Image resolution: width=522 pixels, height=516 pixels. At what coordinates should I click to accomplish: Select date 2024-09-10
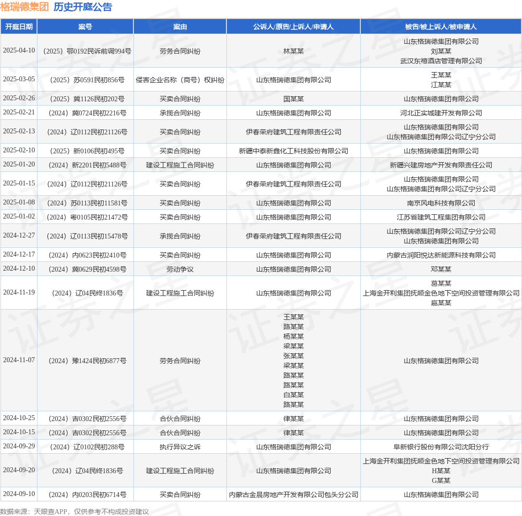pos(19,494)
